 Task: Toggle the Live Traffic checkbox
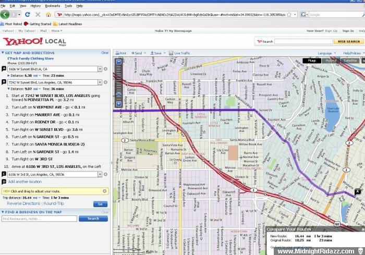[x=171, y=53]
